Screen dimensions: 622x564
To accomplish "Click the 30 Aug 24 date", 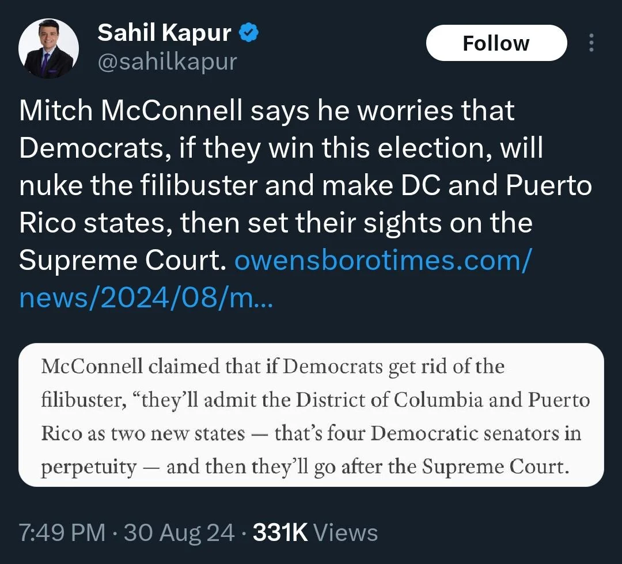I will click(x=179, y=532).
